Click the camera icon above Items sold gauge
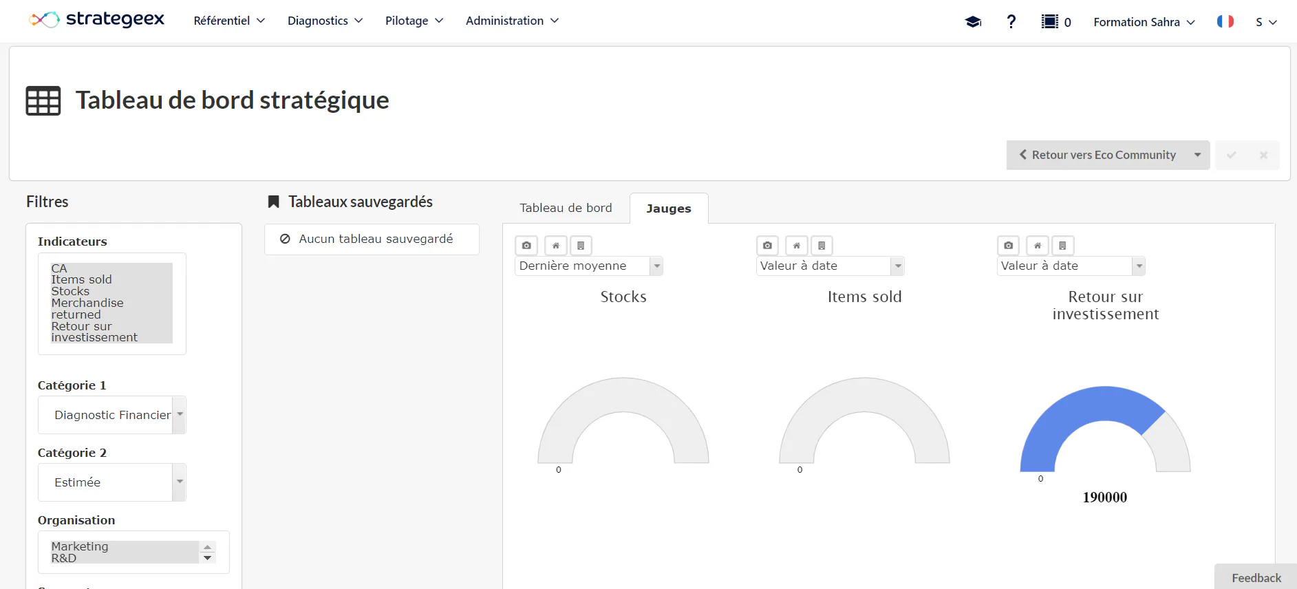This screenshot has height=589, width=1297. click(x=768, y=246)
